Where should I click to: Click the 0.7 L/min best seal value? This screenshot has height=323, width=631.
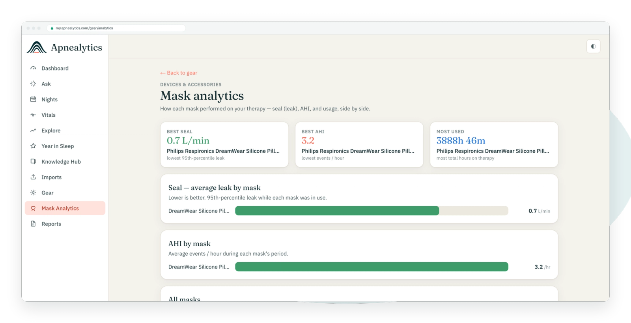[188, 141]
